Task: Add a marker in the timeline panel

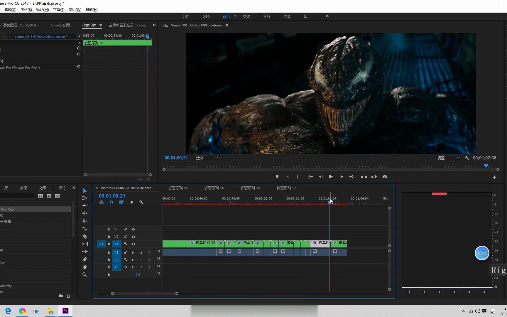Action: pos(131,203)
